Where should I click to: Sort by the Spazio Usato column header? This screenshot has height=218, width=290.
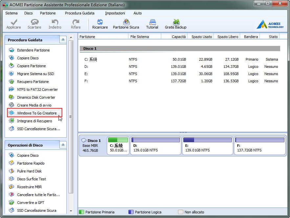pos(201,36)
